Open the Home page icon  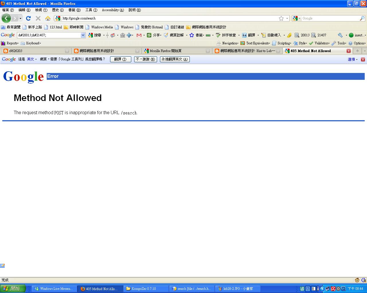tap(48, 18)
